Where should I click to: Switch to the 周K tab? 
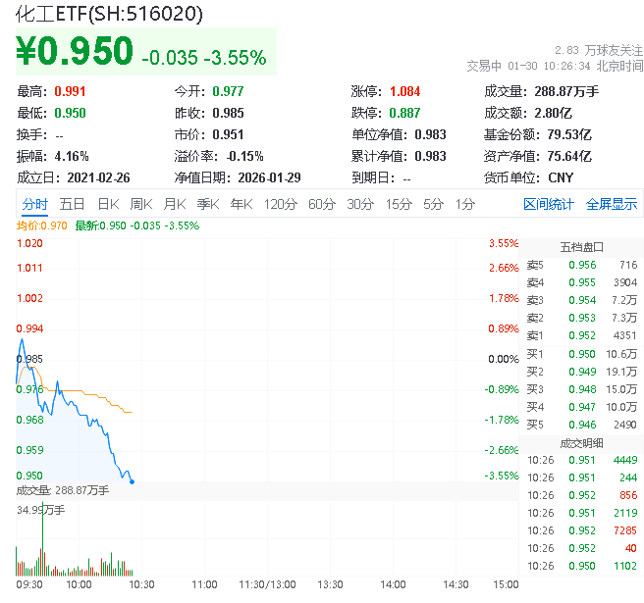point(141,204)
